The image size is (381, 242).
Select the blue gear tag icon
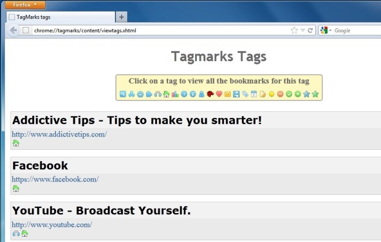click(140, 94)
